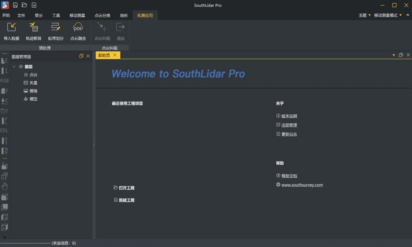Open the 移动测量 ribbon tab
This screenshot has width=412, height=247.
click(77, 15)
